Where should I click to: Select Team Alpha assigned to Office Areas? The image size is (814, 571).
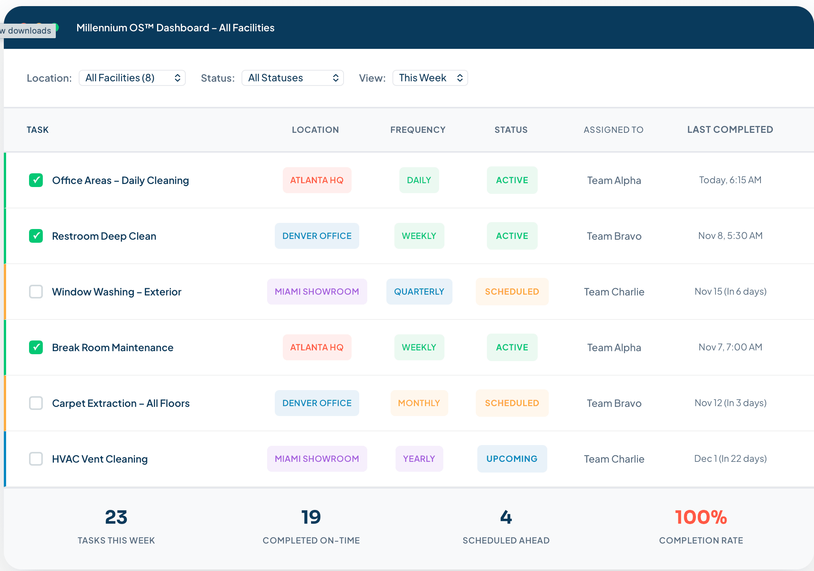614,180
